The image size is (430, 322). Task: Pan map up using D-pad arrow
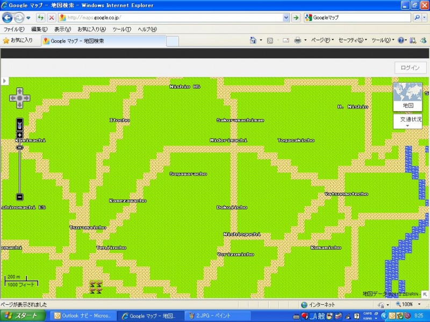point(20,91)
